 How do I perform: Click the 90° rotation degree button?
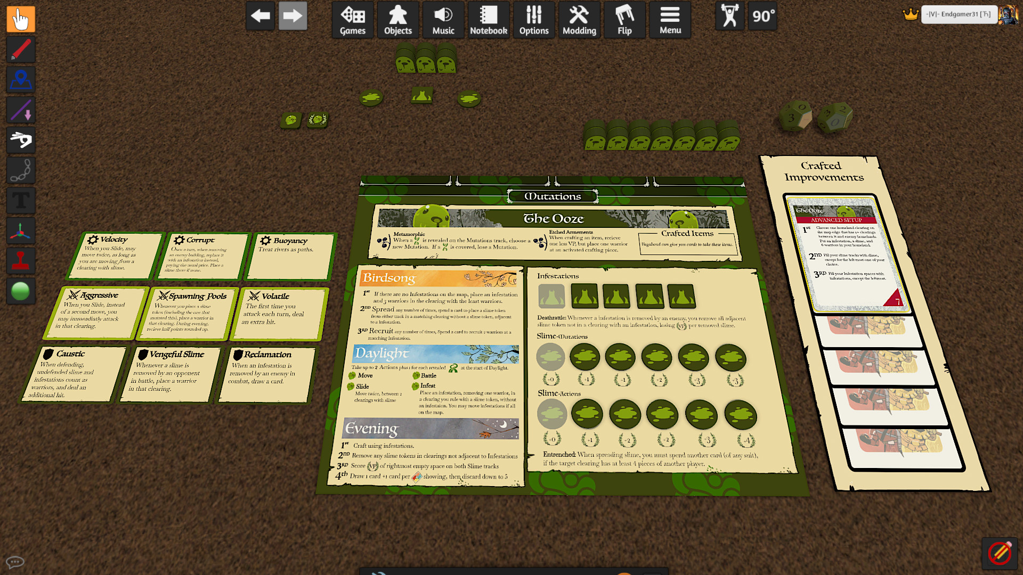762,17
